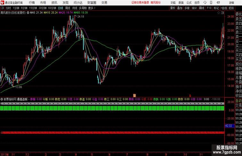Open the 行情 menu
Viewport: 242px width, 156px height.
coord(32,3)
